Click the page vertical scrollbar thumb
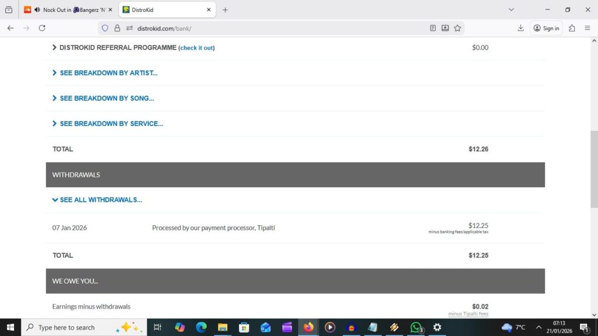This screenshot has width=598, height=336. point(594,169)
